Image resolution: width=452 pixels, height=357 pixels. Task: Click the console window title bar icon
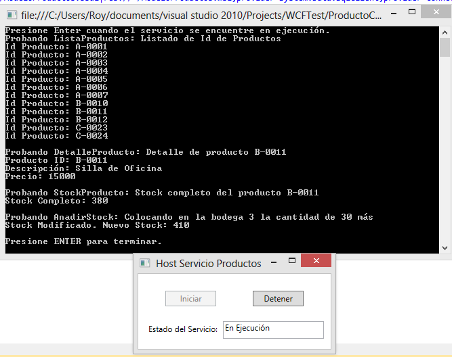click(x=12, y=15)
